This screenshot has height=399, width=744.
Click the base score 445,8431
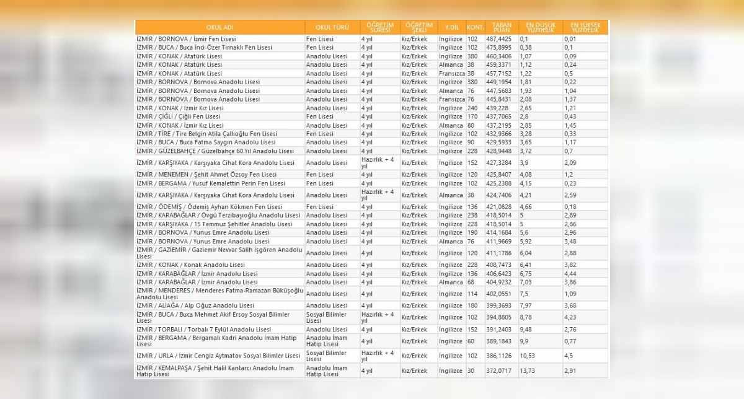pyautogui.click(x=498, y=100)
